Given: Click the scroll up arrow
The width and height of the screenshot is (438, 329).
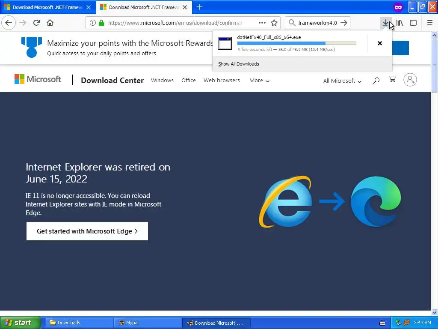Looking at the screenshot, I should [434, 35].
